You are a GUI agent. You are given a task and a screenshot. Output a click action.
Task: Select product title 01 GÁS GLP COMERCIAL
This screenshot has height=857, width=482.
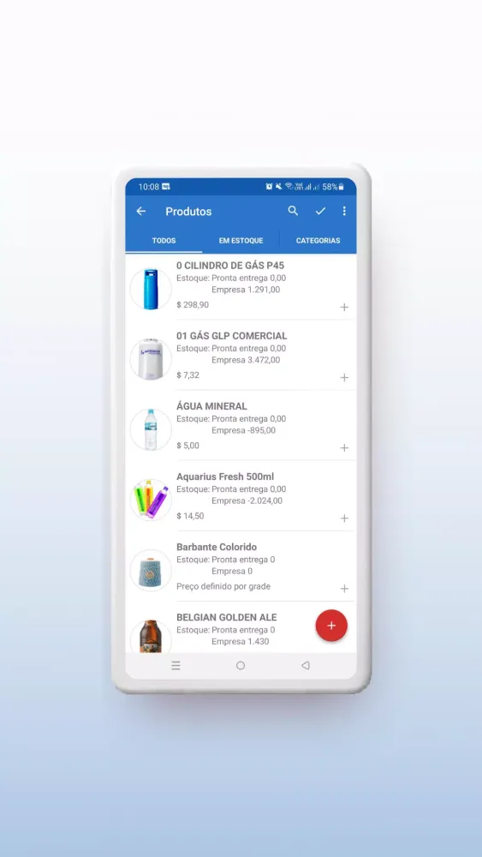tap(231, 336)
